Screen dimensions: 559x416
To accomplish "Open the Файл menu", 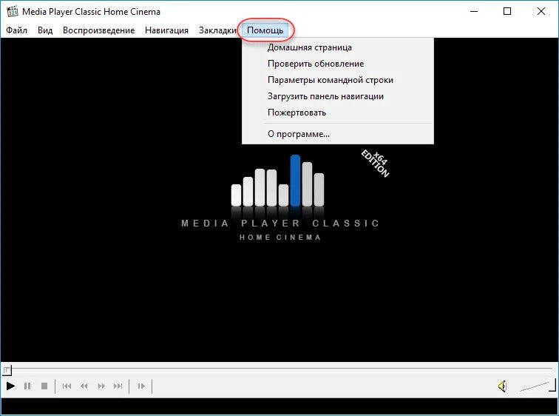I will pyautogui.click(x=16, y=30).
